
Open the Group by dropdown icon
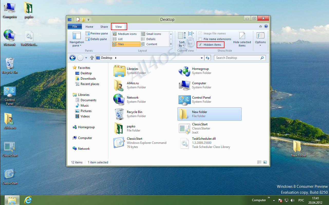[191, 33]
